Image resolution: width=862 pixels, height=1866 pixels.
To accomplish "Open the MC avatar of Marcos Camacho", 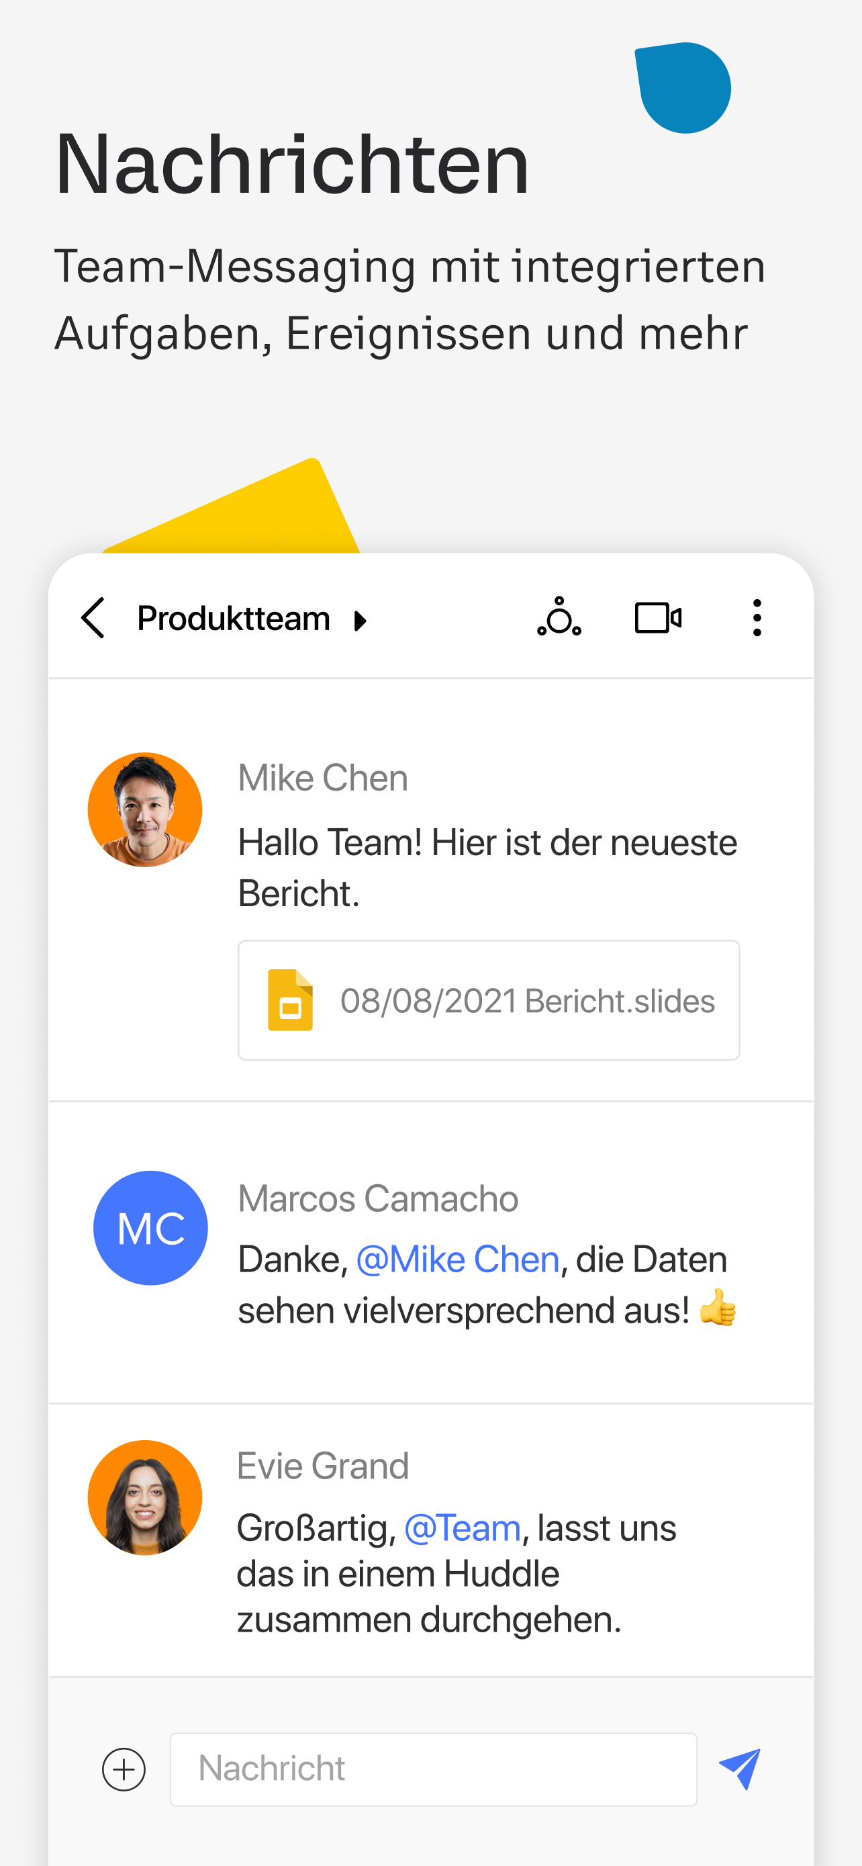I will tap(150, 1228).
